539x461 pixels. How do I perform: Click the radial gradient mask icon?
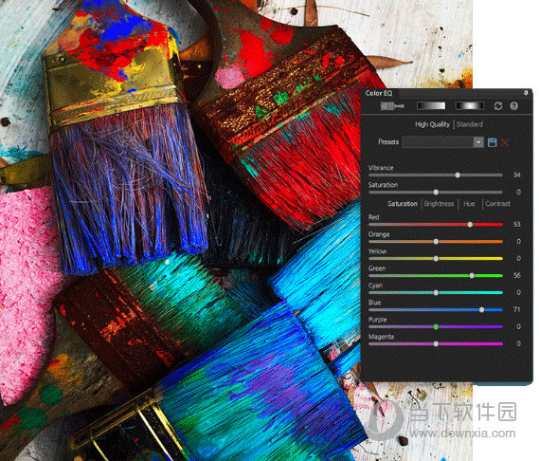pos(470,105)
